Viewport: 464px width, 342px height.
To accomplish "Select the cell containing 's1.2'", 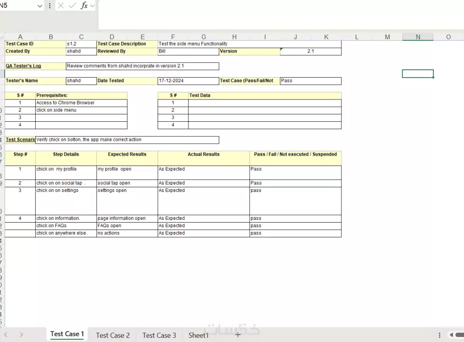I will coord(81,44).
